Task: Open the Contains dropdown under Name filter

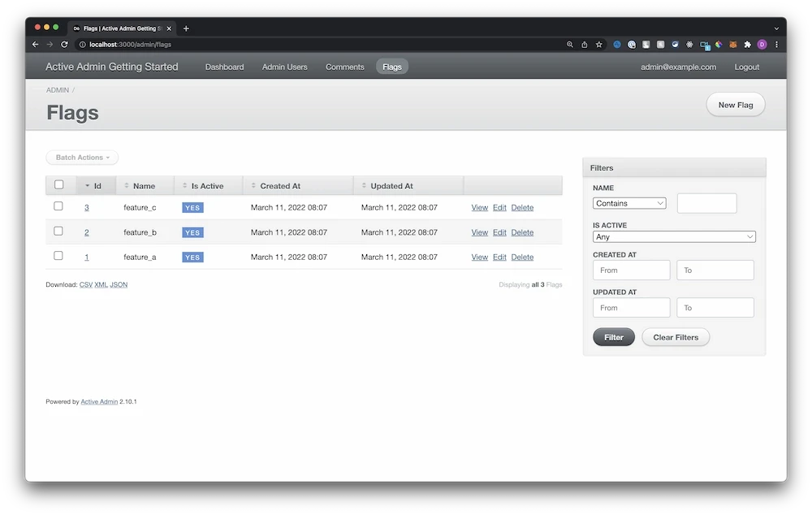Action: 629,203
